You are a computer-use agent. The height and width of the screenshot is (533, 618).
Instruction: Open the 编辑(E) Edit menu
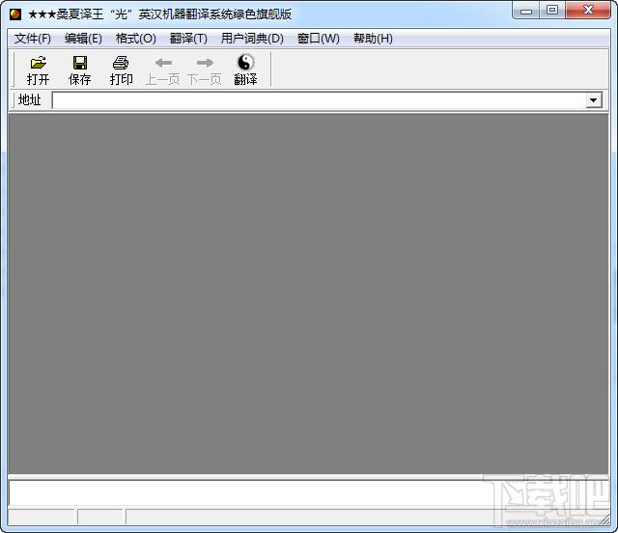(x=83, y=39)
